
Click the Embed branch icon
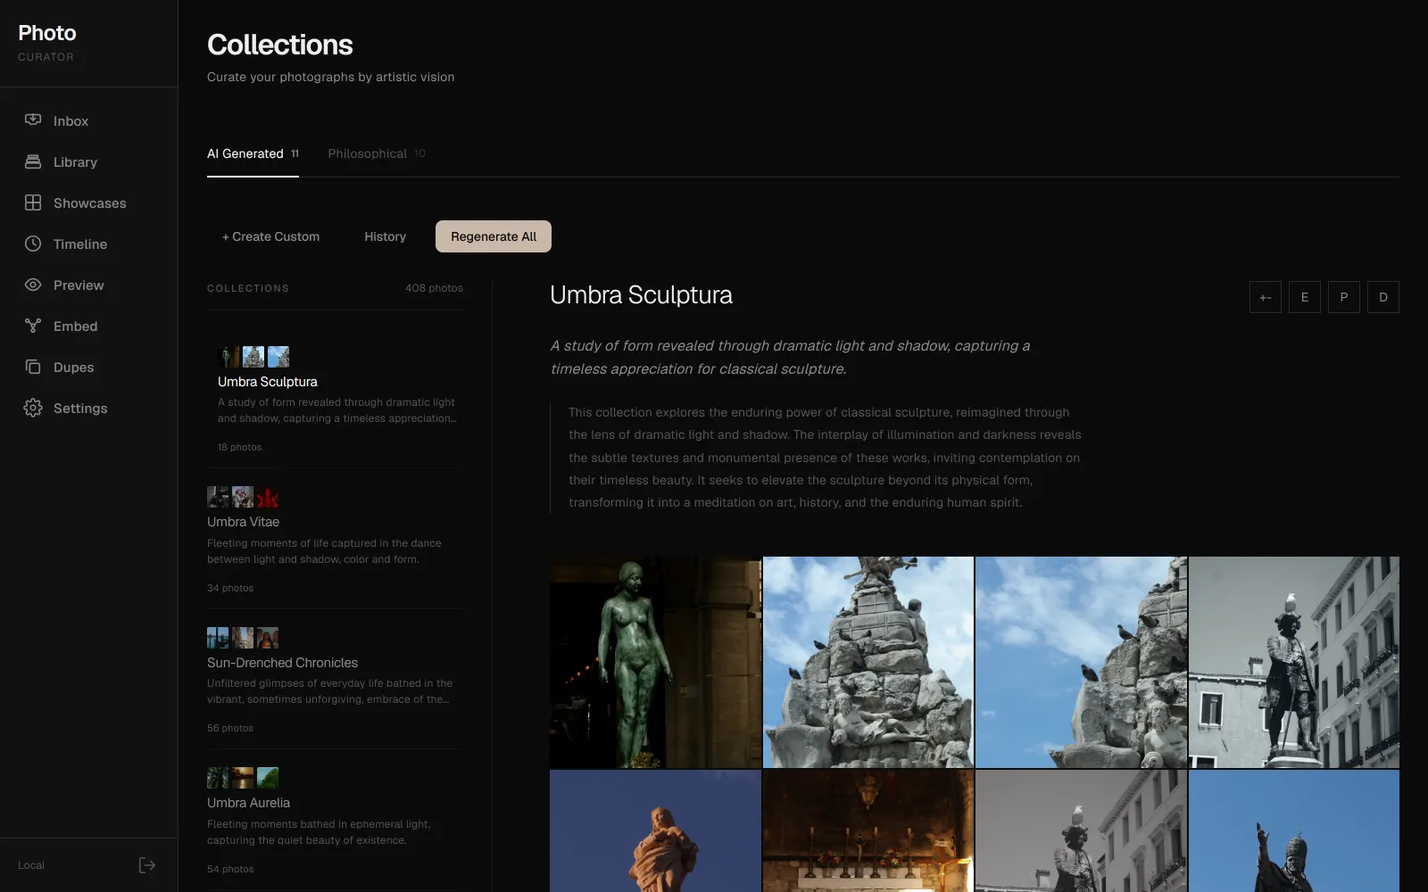[x=33, y=326]
